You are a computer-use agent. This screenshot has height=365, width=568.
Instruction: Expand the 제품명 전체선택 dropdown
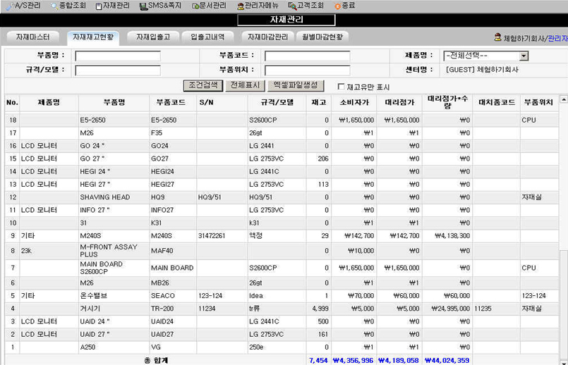[524, 56]
